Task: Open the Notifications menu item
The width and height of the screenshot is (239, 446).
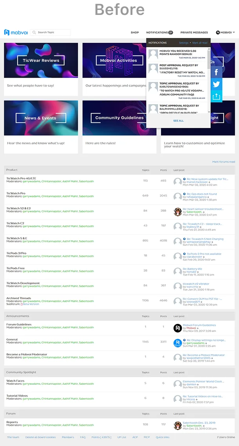Action: tap(157, 33)
